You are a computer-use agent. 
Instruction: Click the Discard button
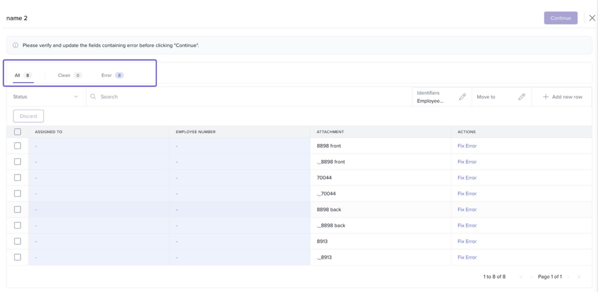[28, 116]
